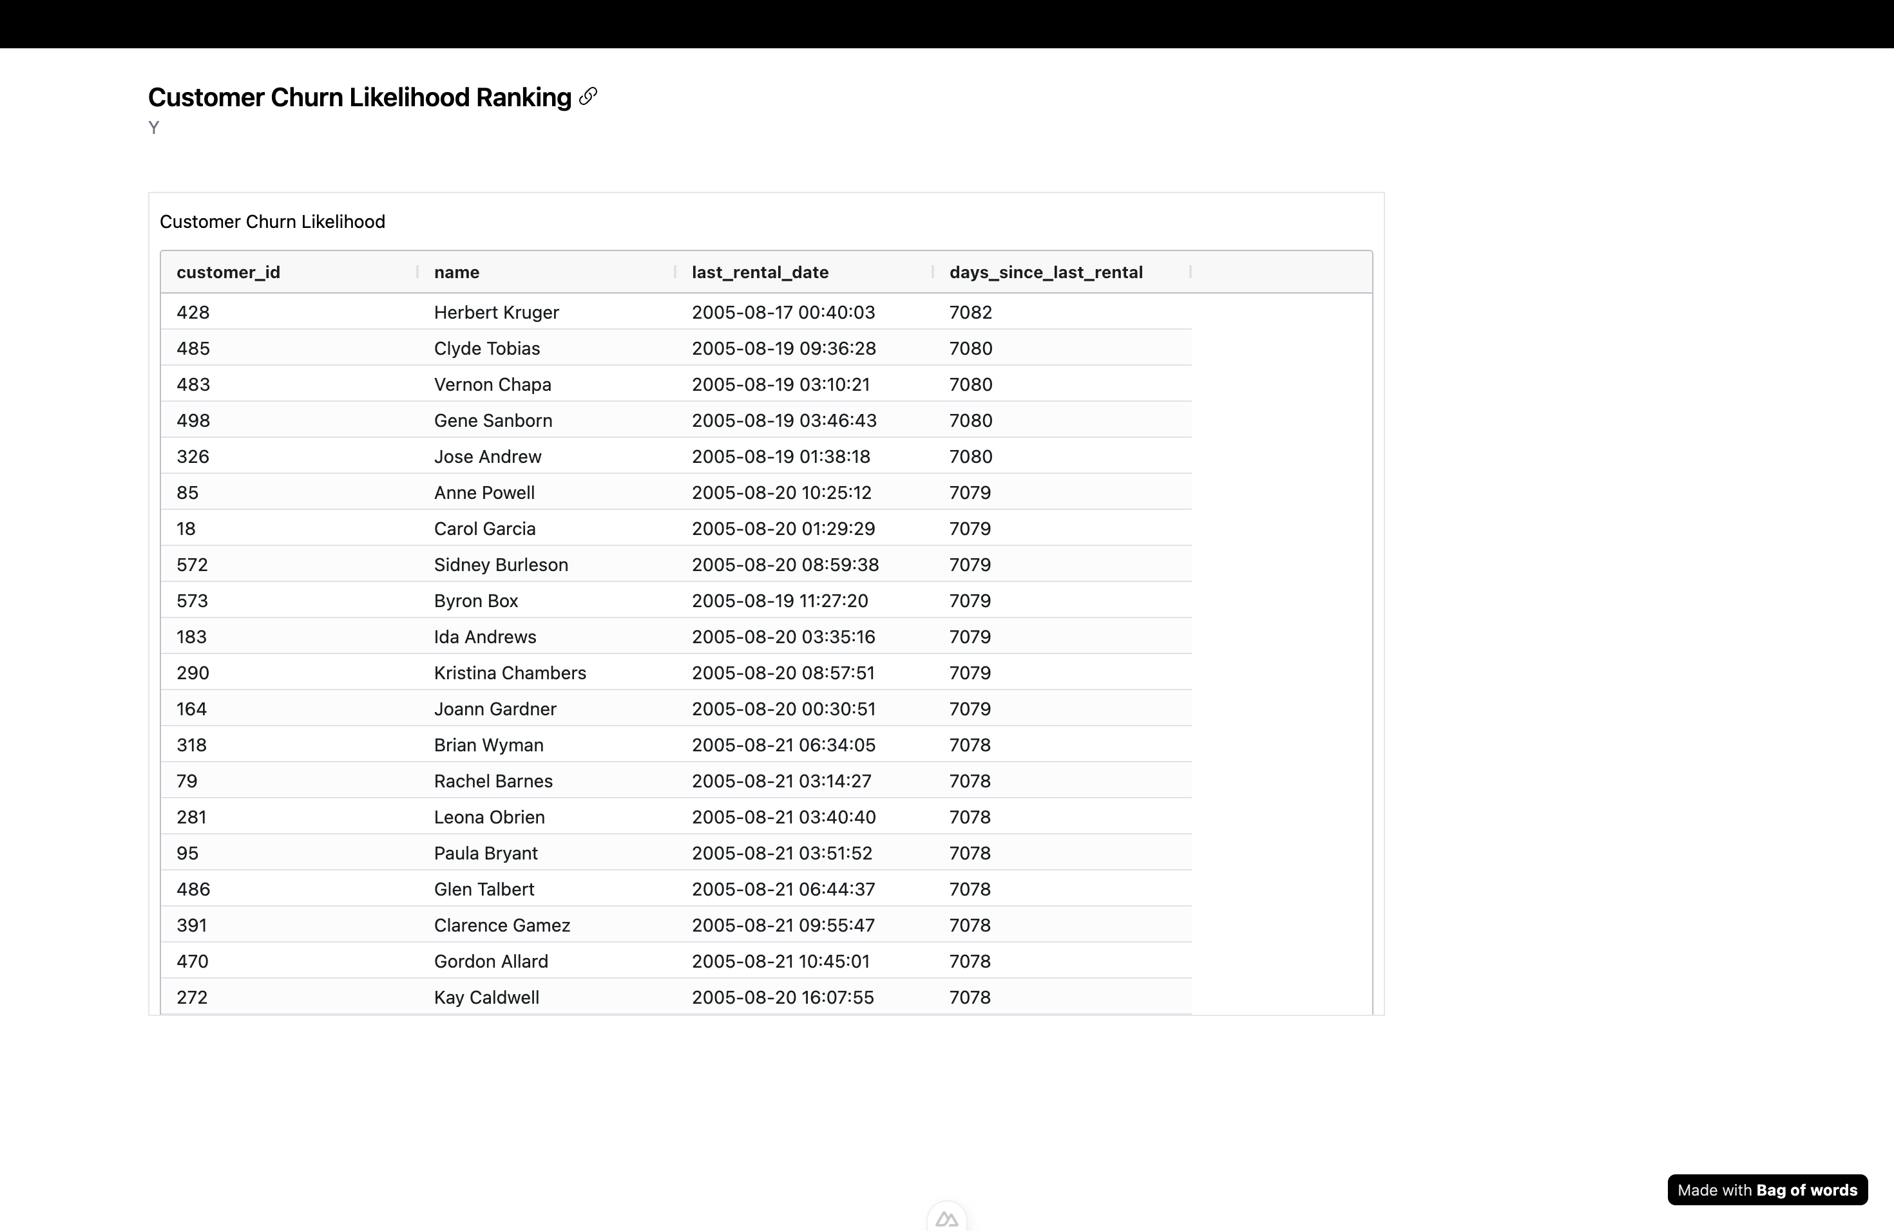Image resolution: width=1894 pixels, height=1231 pixels.
Task: Select the Customer Churn Likelihood Ranking heading
Action: click(x=359, y=97)
